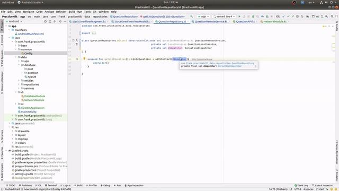Open the Profiler tool window

(92, 185)
